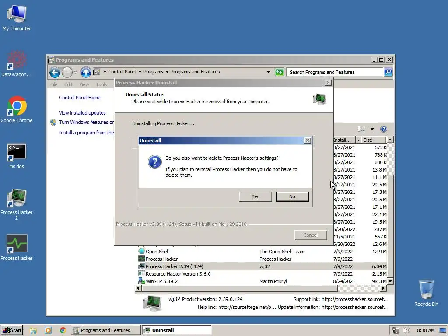
Task: Close the Uninstall question dialog
Action: coord(308,140)
